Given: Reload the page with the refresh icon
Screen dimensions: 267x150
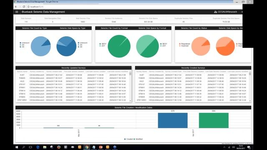Looking at the screenshot, I should pyautogui.click(x=24, y=7).
